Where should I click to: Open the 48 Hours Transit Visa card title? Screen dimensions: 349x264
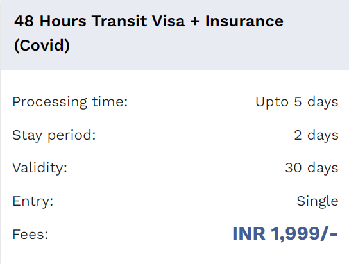tap(149, 33)
